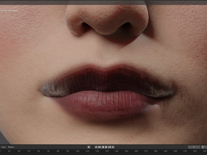Click frame 40 on timeline ruler

(19, 151)
